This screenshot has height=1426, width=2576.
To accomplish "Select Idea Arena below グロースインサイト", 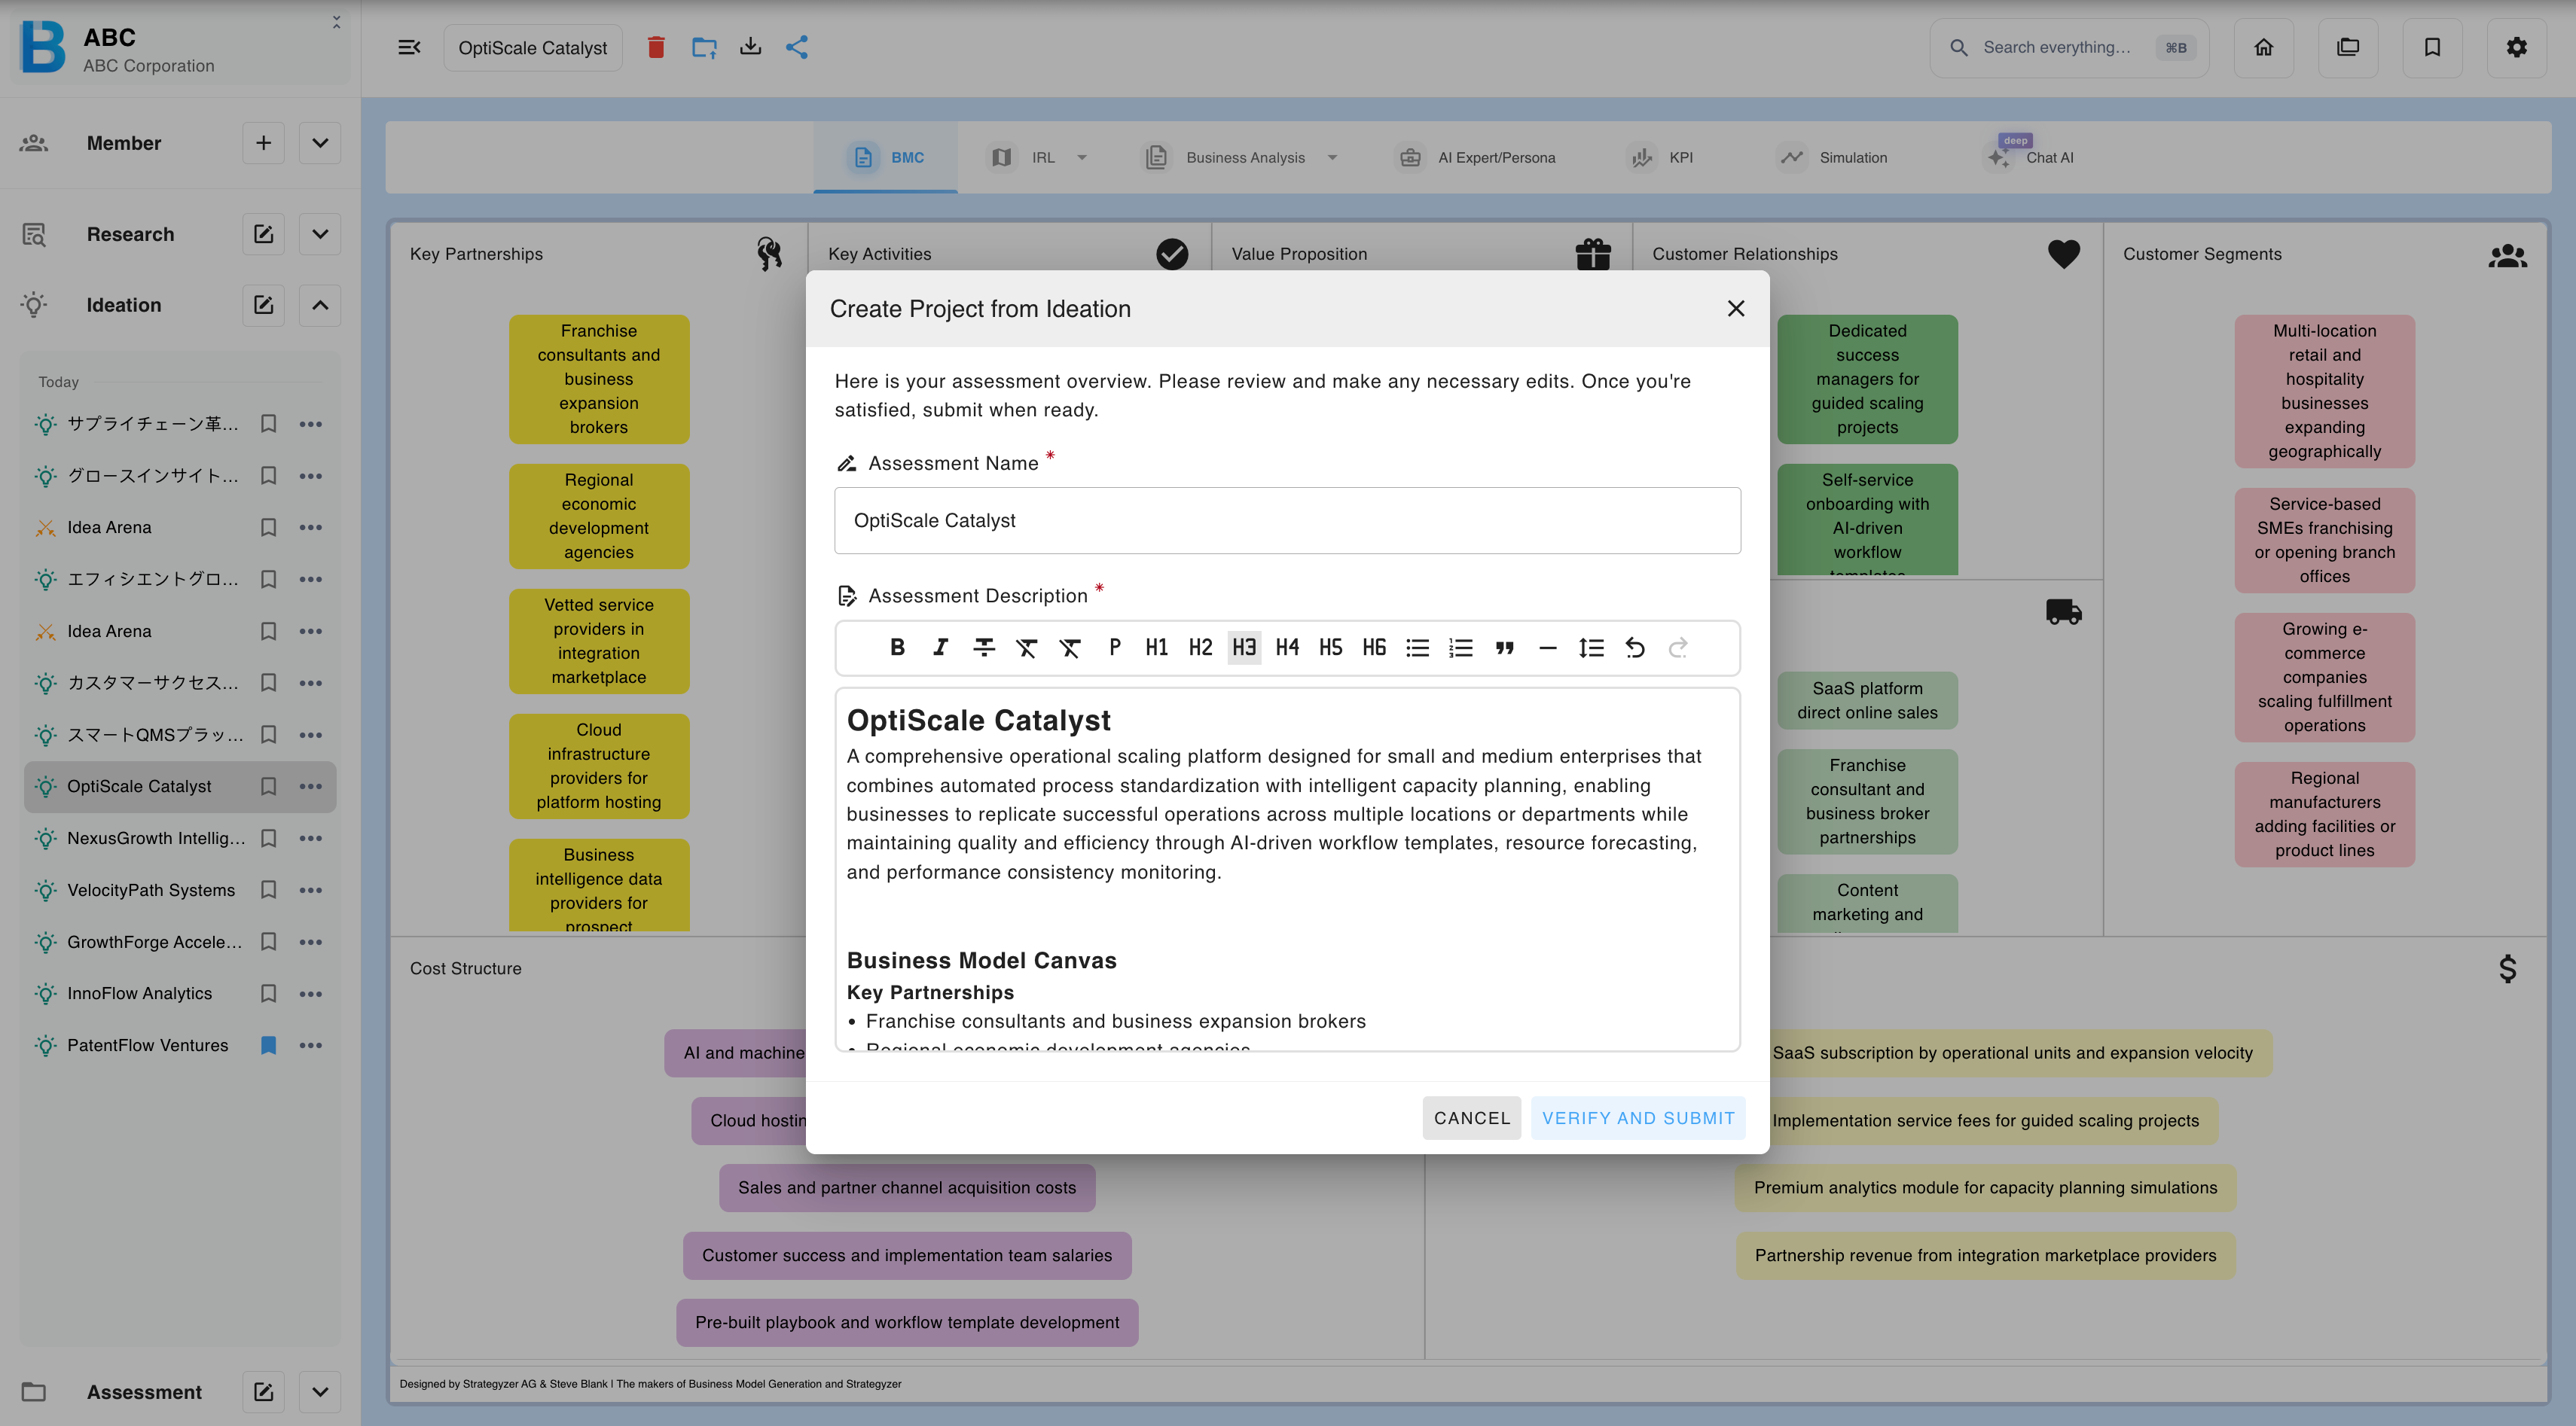I will [x=109, y=528].
